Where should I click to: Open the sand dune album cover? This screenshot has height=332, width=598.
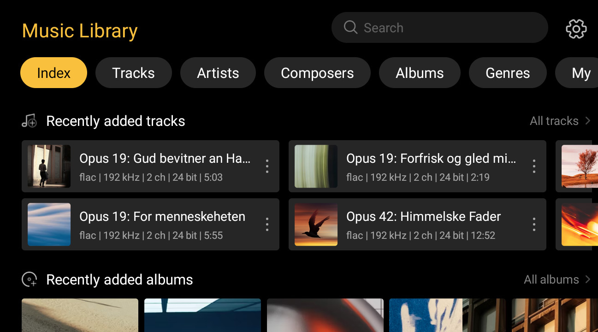coord(80,315)
